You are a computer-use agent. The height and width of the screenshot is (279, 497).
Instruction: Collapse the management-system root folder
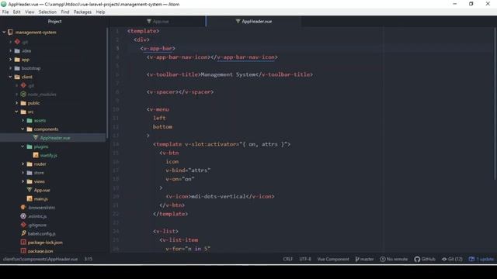click(4, 33)
